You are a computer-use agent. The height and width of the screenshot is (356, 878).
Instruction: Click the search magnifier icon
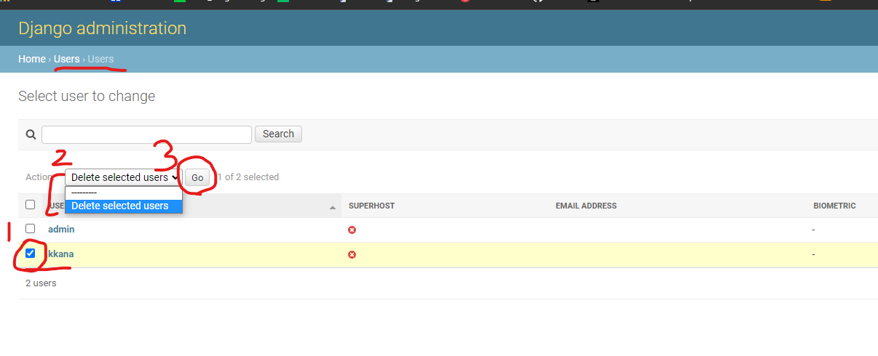31,134
